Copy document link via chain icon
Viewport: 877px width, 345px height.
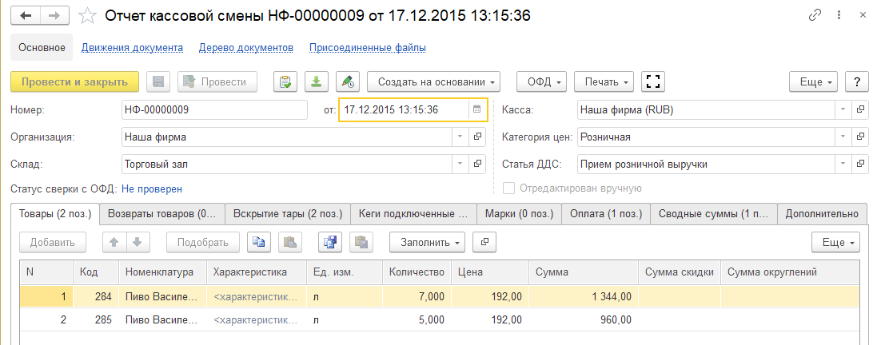pos(815,15)
